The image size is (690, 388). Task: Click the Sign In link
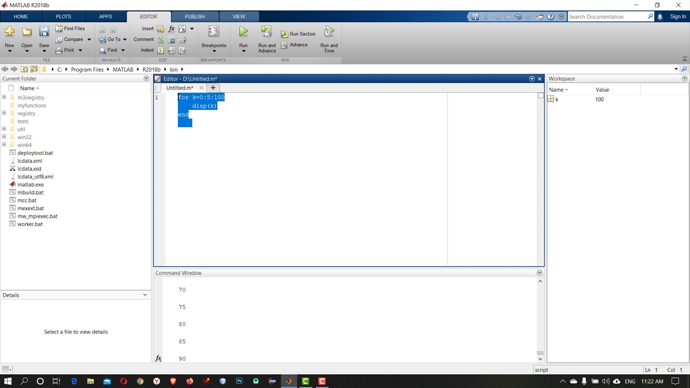point(678,17)
